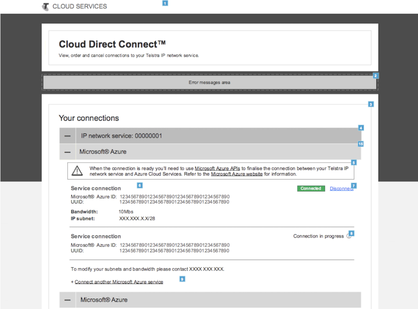This screenshot has width=418, height=309.
Task: Click the Disconnect link
Action: (x=342, y=188)
